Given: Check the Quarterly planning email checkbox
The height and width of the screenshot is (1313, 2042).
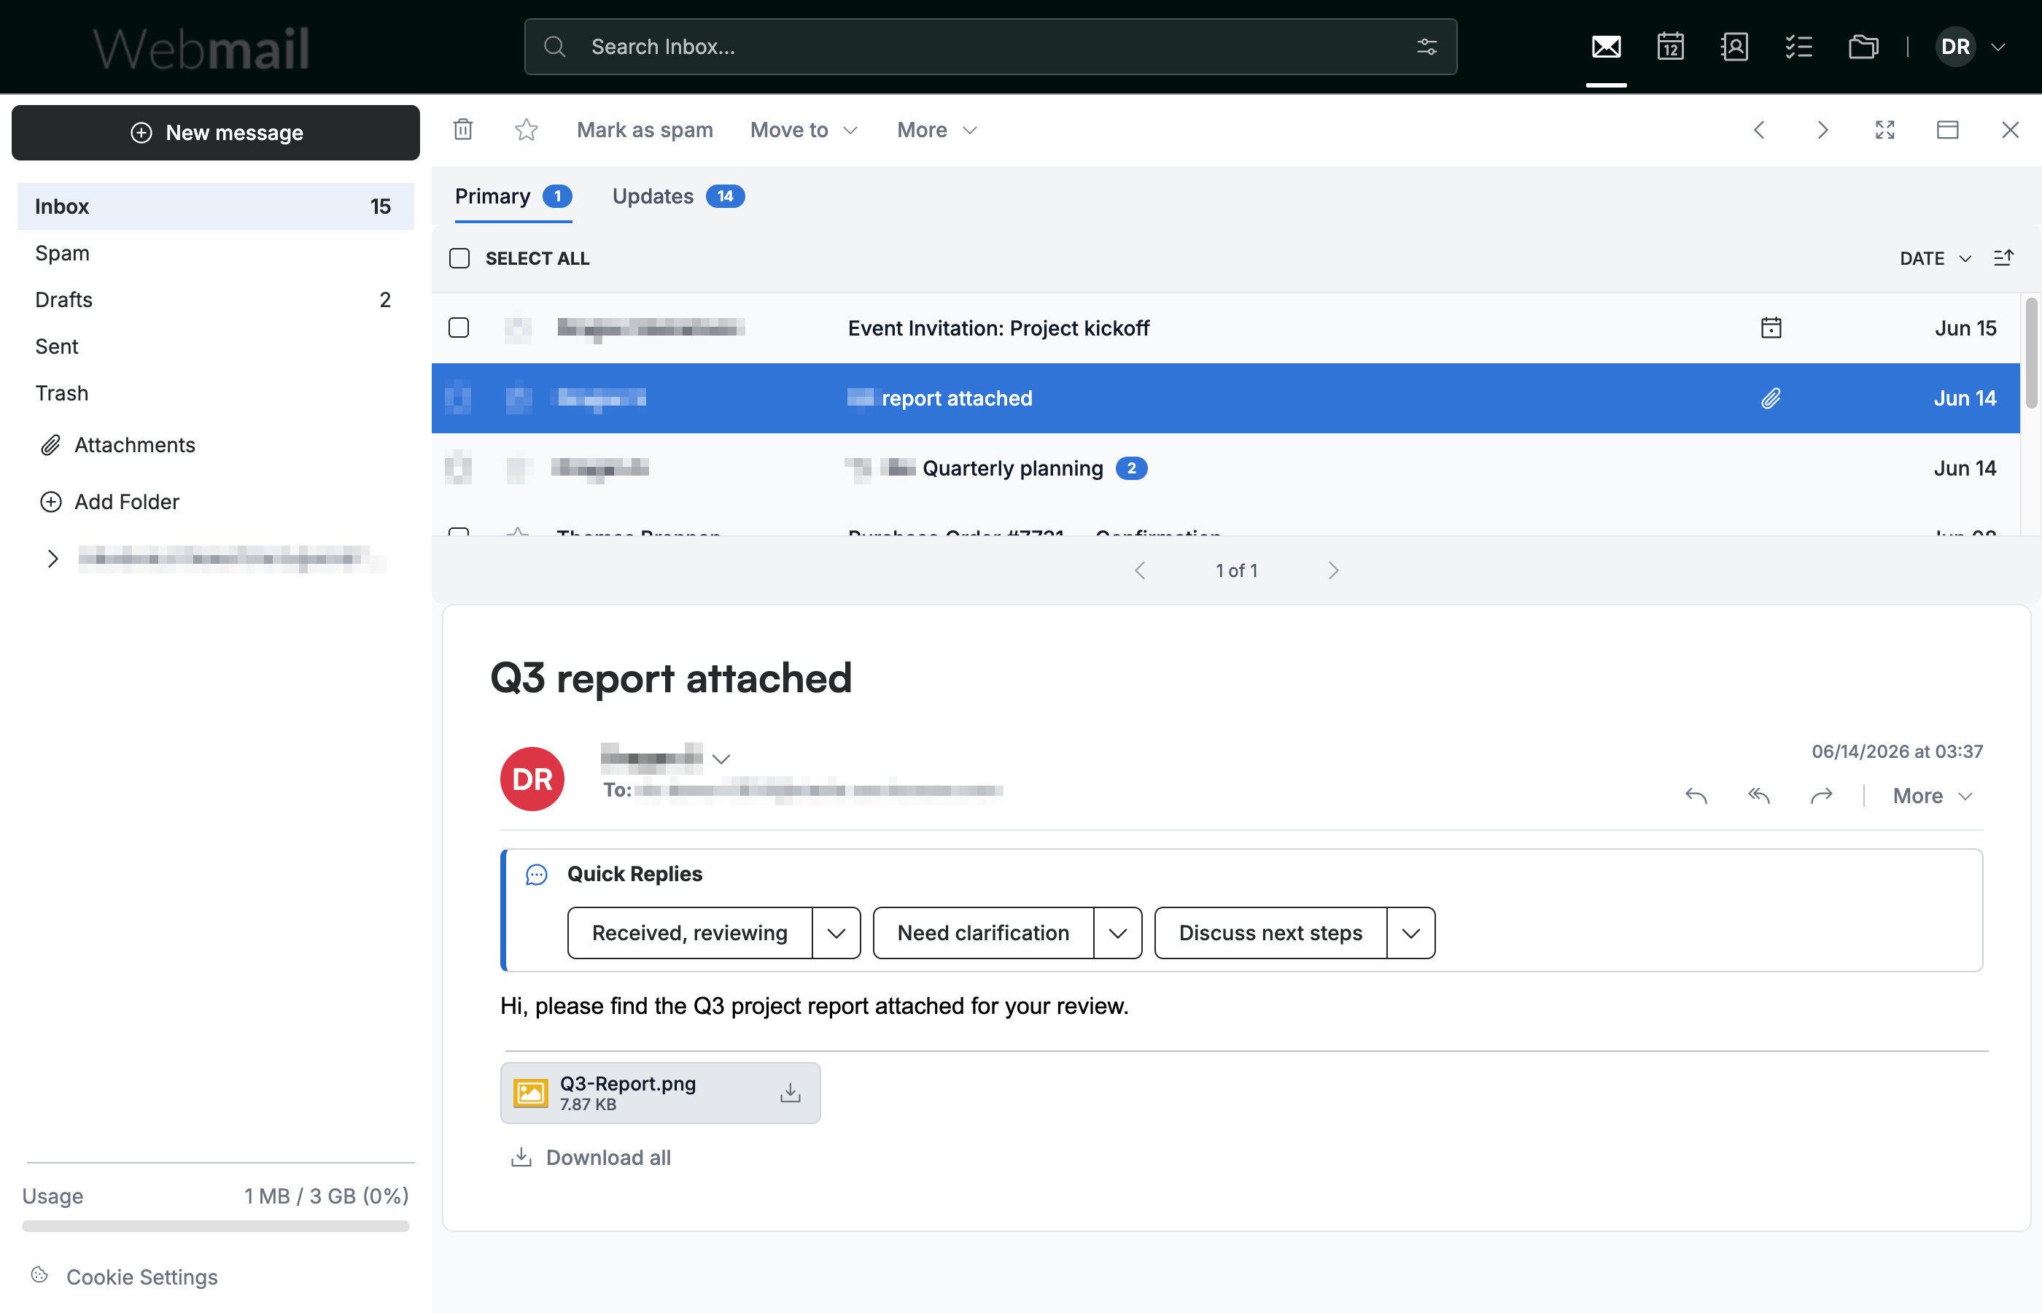Looking at the screenshot, I should [x=459, y=468].
